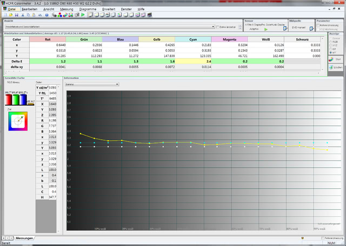Click the Löschen button
Viewport: 346px width, 246px height.
click(335, 67)
